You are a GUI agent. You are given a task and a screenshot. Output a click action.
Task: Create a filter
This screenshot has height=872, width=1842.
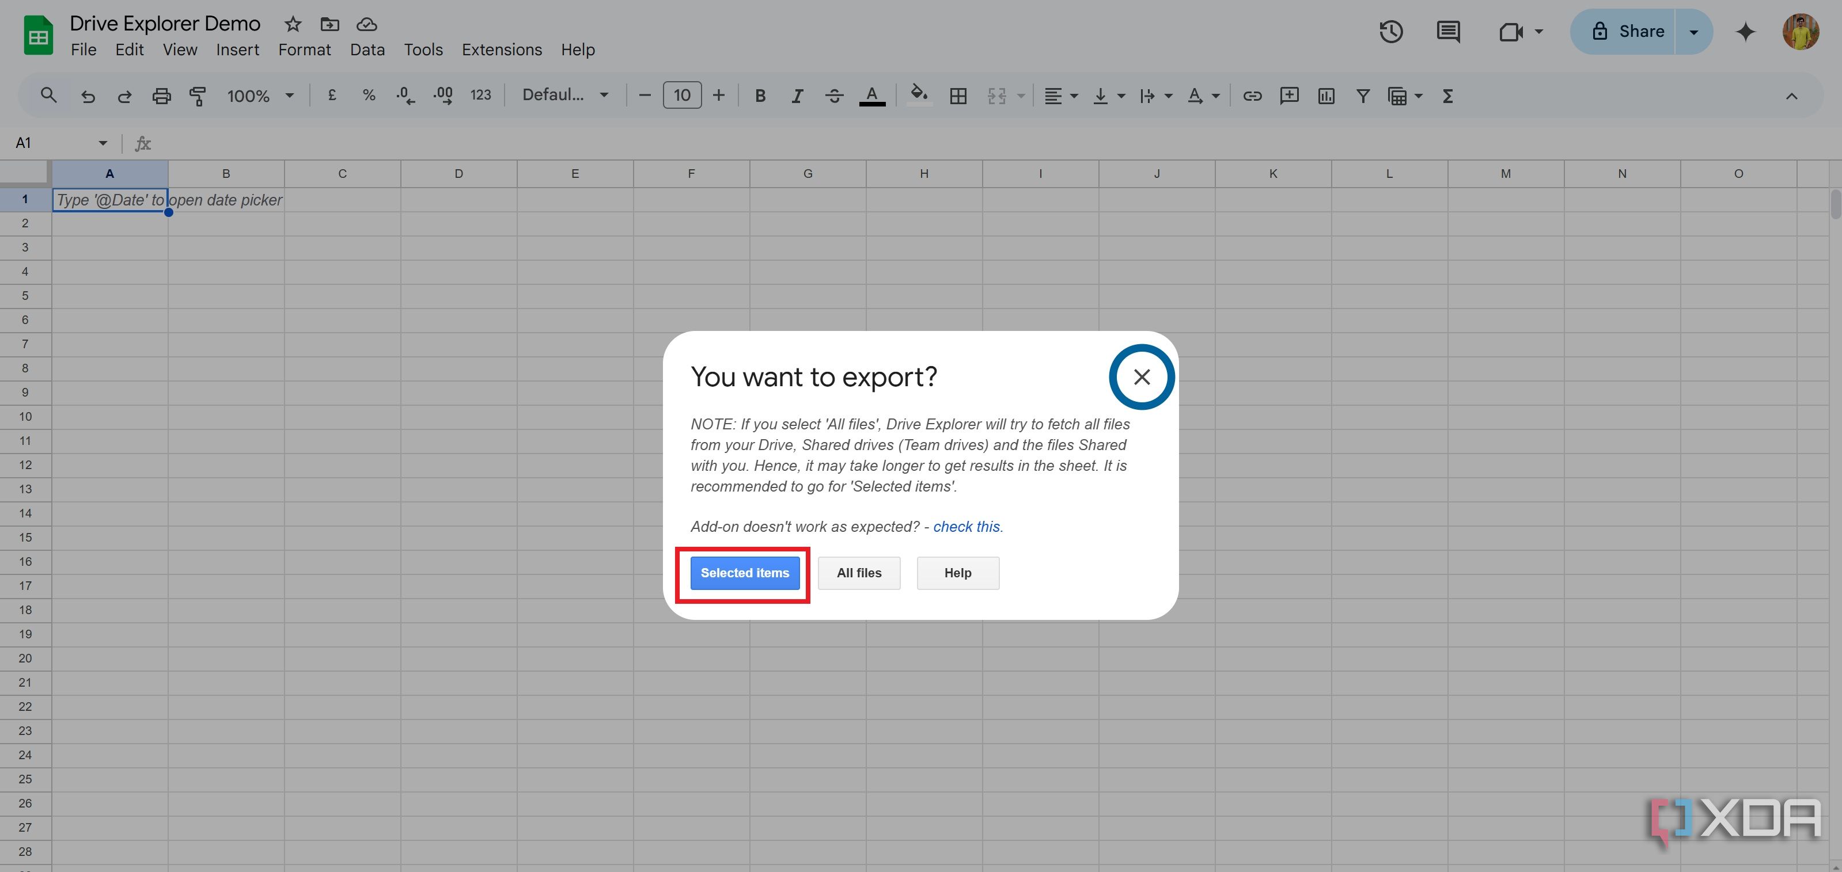click(1363, 96)
